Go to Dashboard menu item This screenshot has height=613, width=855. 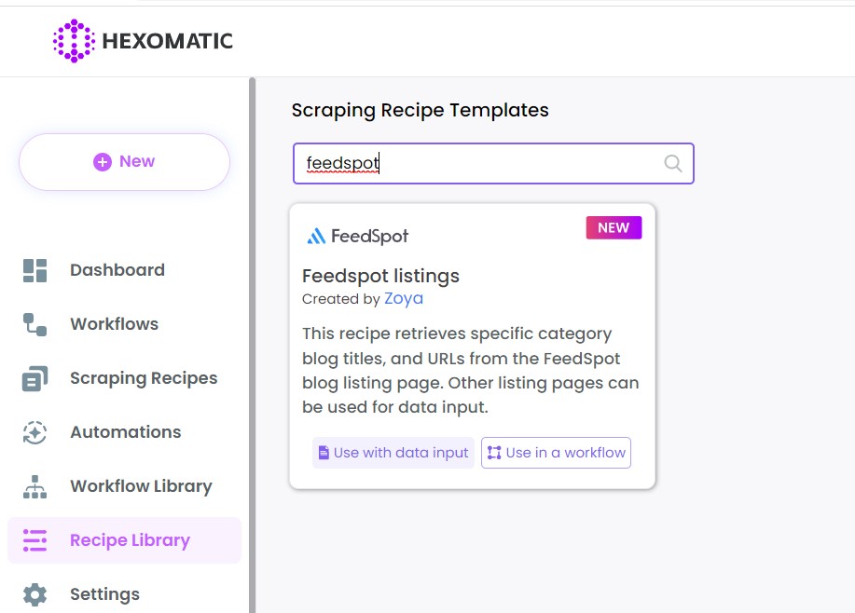(x=117, y=270)
